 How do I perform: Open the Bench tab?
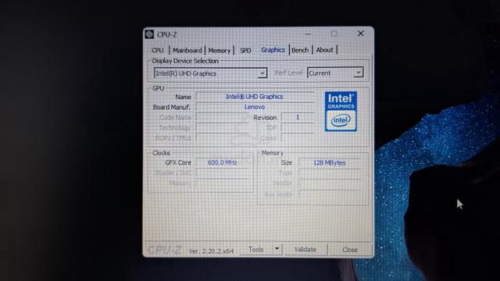[x=300, y=50]
